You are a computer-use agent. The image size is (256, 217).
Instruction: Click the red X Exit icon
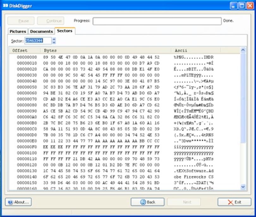[x=230, y=202]
